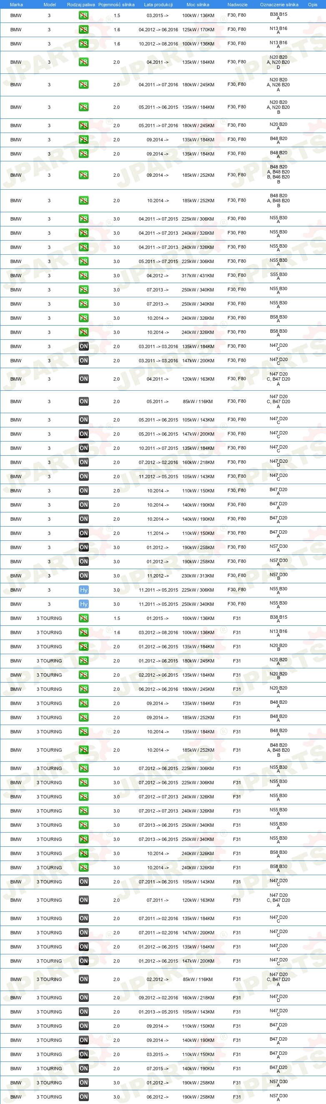326x1104 pixels.
Task: Click the 04.2012 -> 06.2016 production years
Action: point(158,30)
